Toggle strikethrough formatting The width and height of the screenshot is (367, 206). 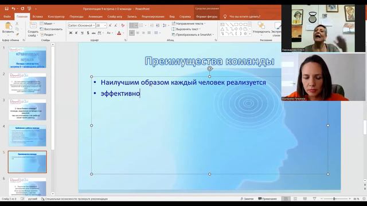[x=93, y=33]
